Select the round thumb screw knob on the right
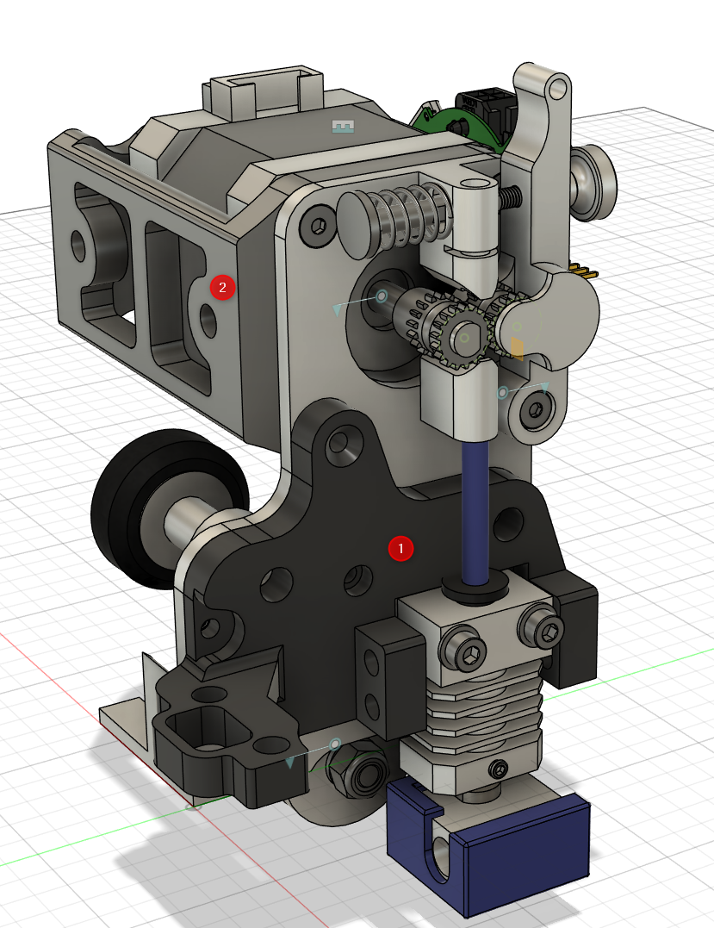Screen dimensions: 714x928 pos(593,183)
